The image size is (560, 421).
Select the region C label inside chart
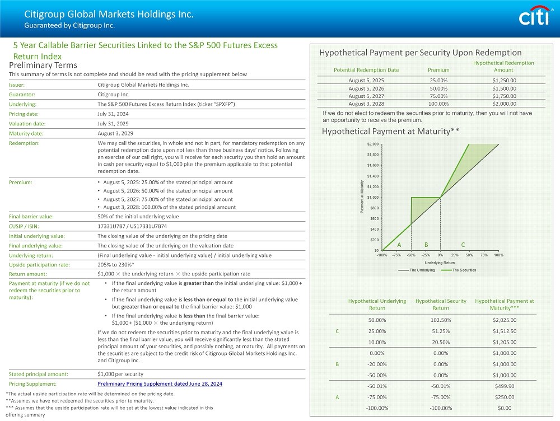463,245
